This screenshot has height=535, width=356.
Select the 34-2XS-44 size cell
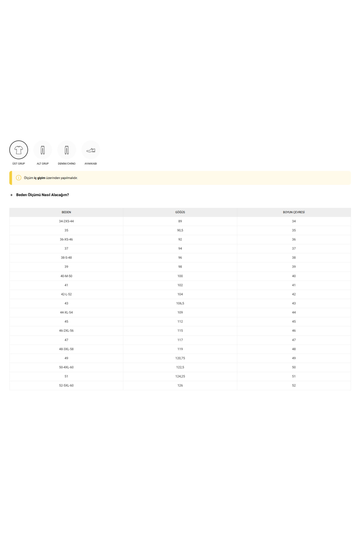coord(66,221)
